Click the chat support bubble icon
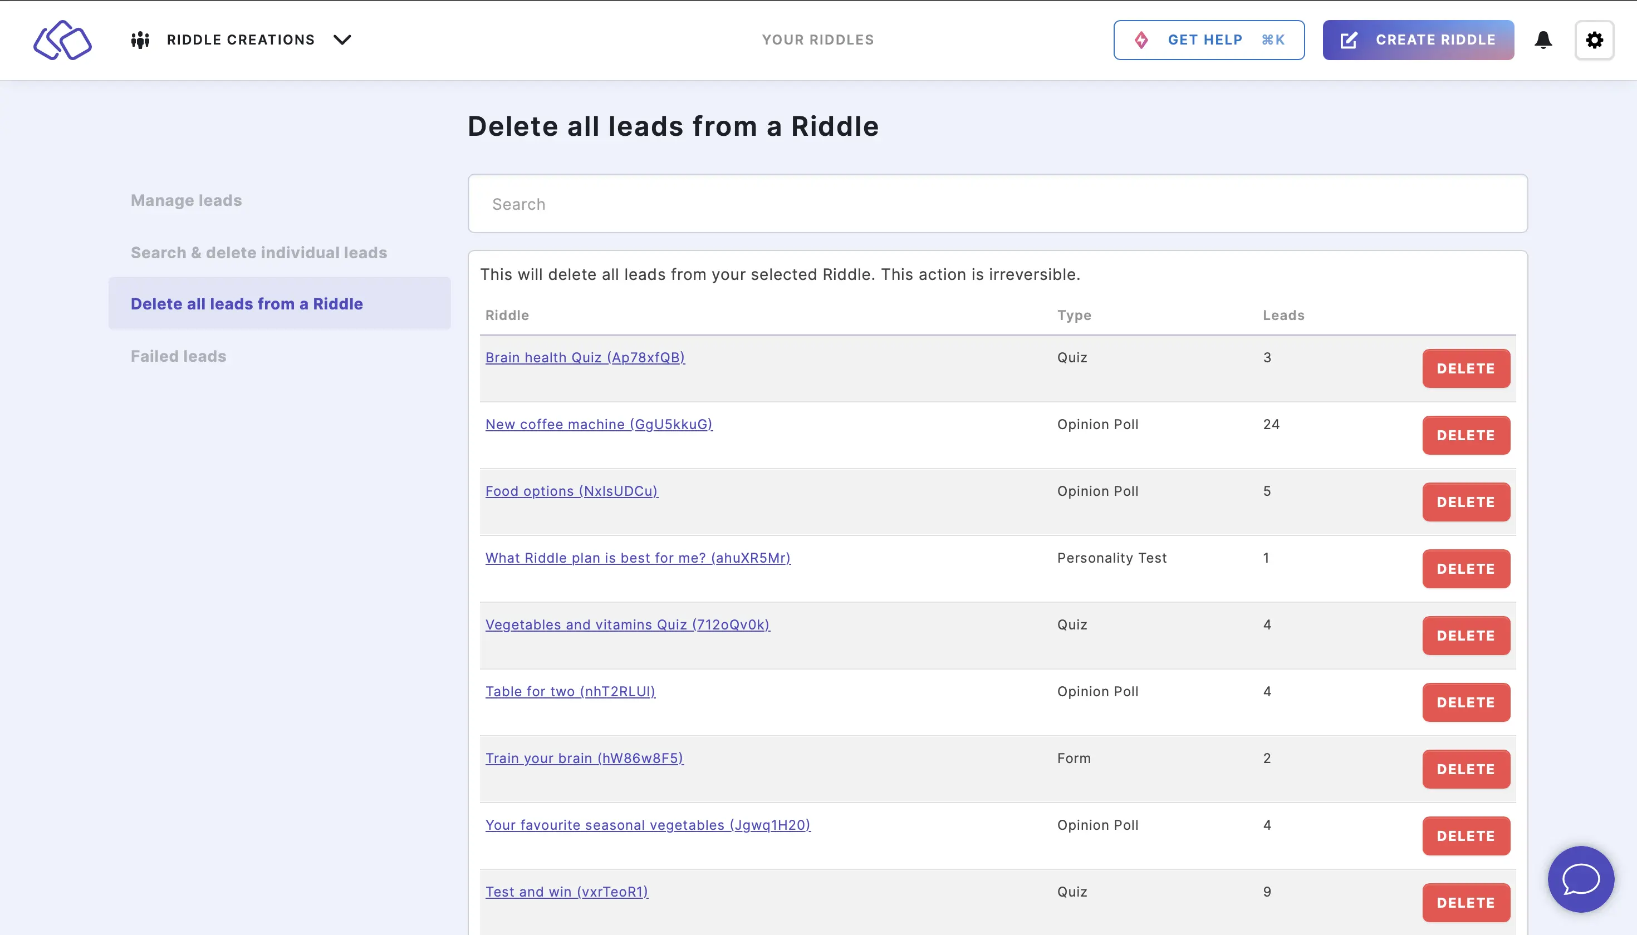This screenshot has width=1637, height=935. click(1581, 879)
